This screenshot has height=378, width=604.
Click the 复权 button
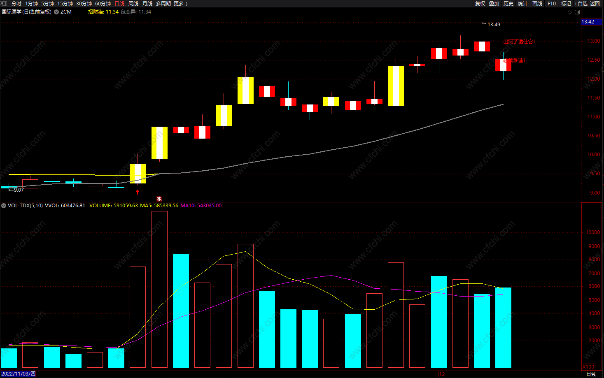[480, 4]
